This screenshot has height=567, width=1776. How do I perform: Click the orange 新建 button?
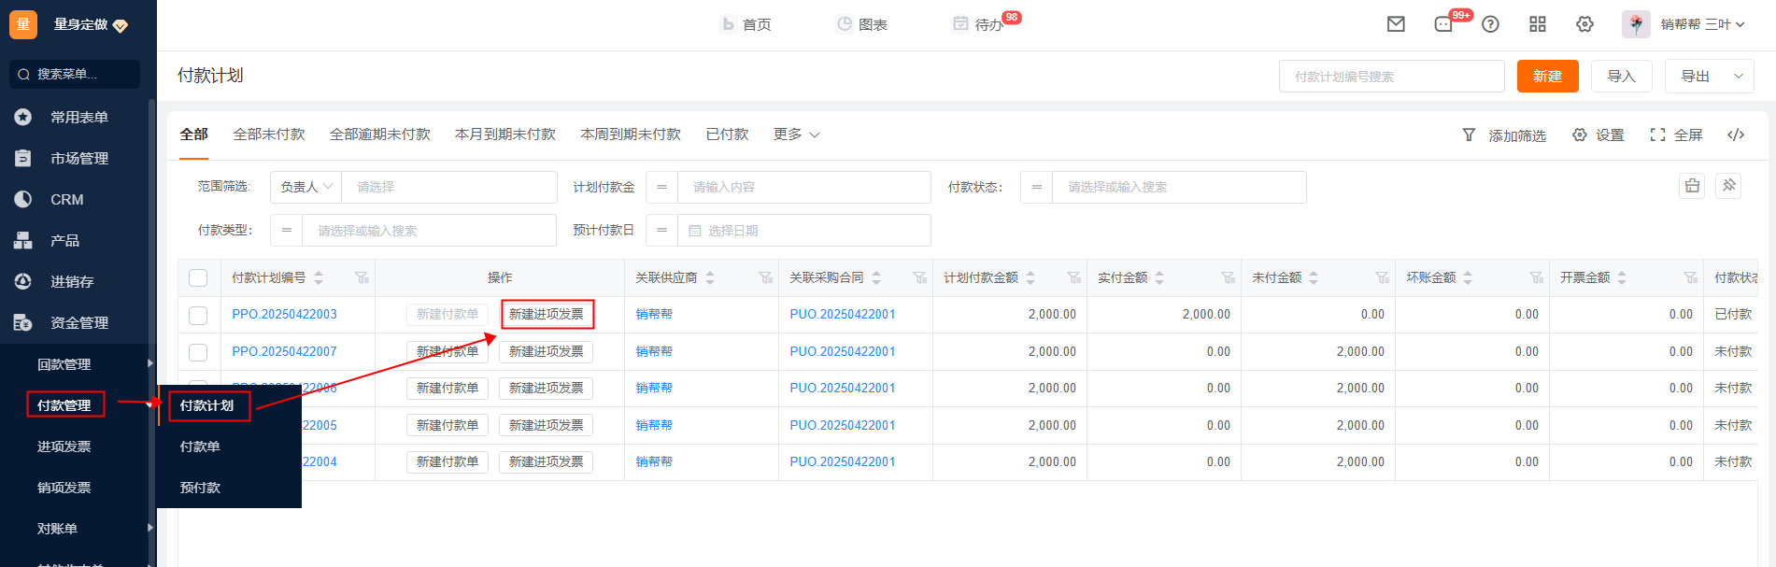pyautogui.click(x=1547, y=77)
